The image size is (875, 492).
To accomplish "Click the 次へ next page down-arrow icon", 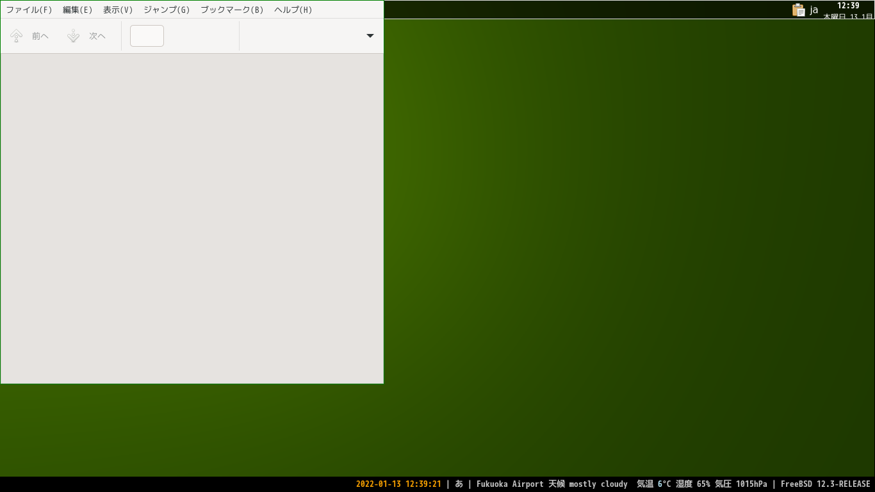I will click(74, 36).
